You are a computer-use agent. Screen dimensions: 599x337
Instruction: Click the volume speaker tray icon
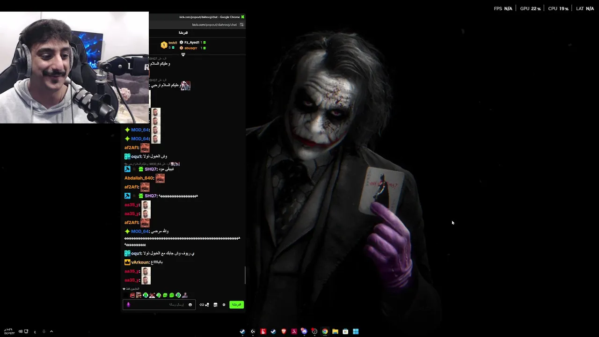tap(20, 331)
